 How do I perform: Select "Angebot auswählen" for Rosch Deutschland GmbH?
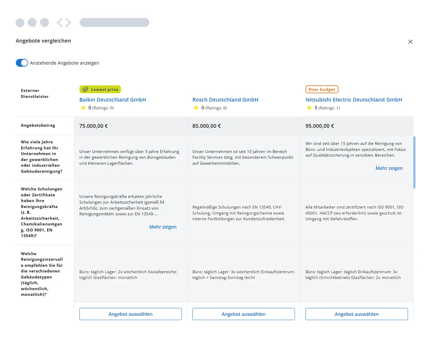click(243, 314)
